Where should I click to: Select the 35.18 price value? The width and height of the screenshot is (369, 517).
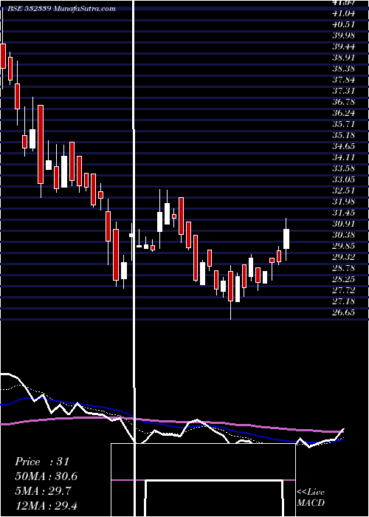343,135
